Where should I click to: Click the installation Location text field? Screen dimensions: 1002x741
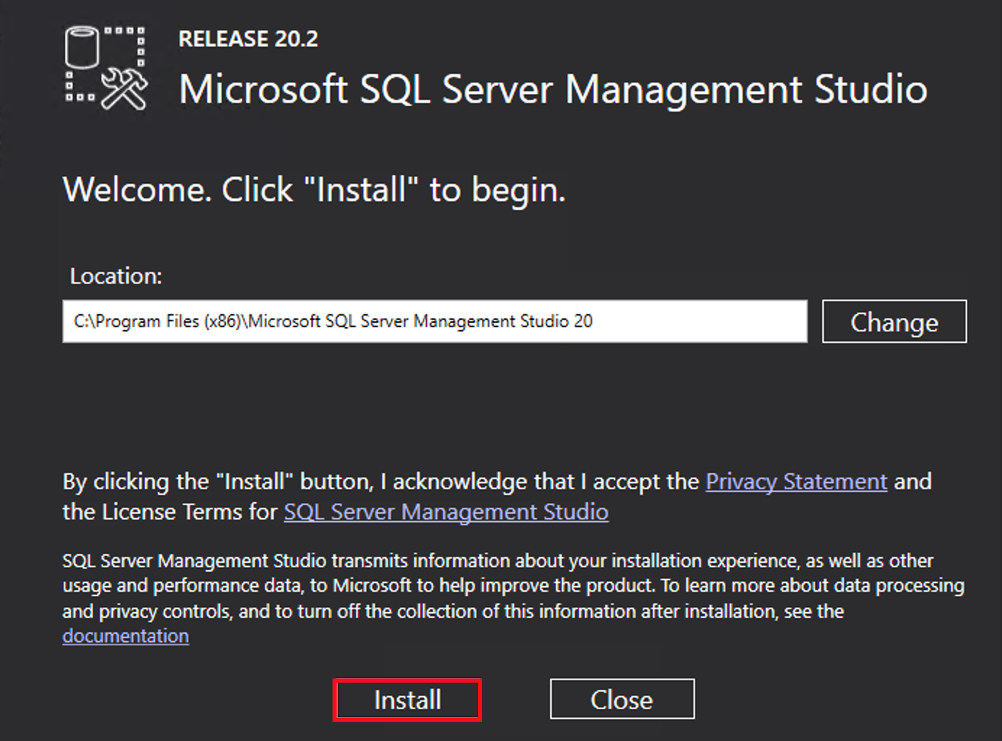point(434,321)
